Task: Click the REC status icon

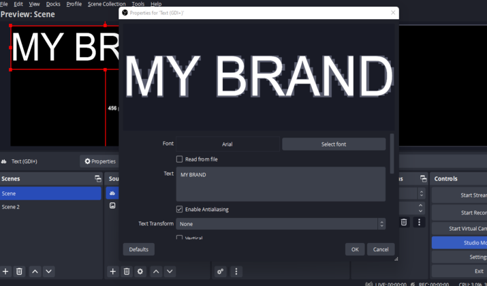Action: (413, 284)
